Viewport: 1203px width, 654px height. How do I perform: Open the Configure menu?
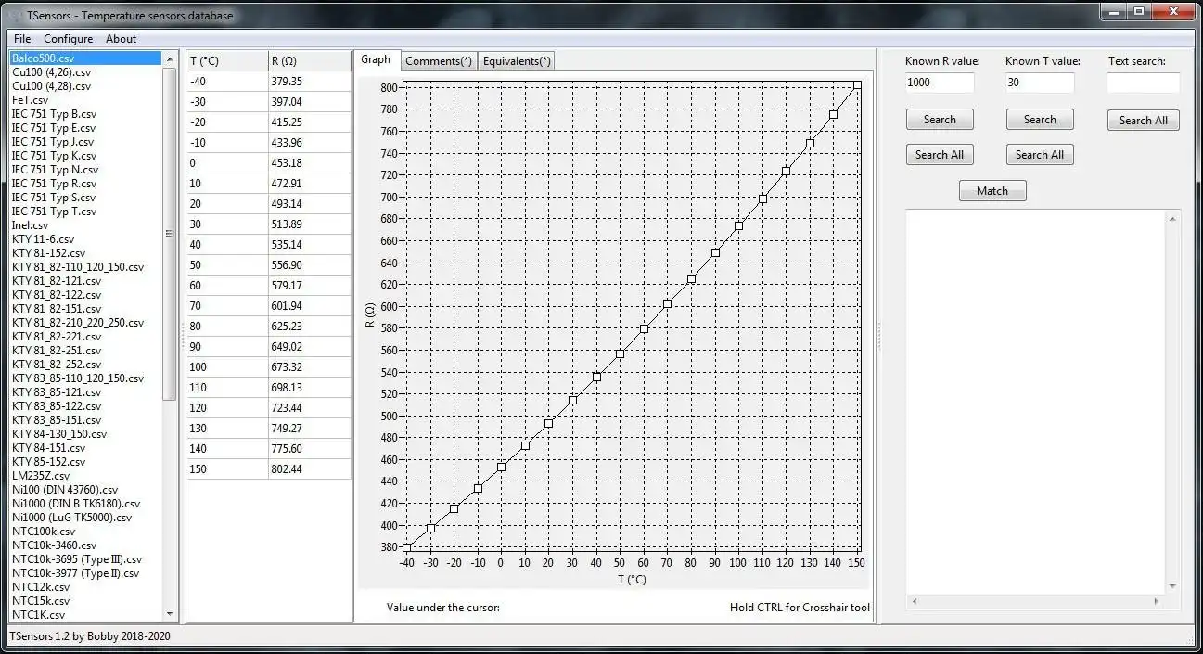click(69, 39)
